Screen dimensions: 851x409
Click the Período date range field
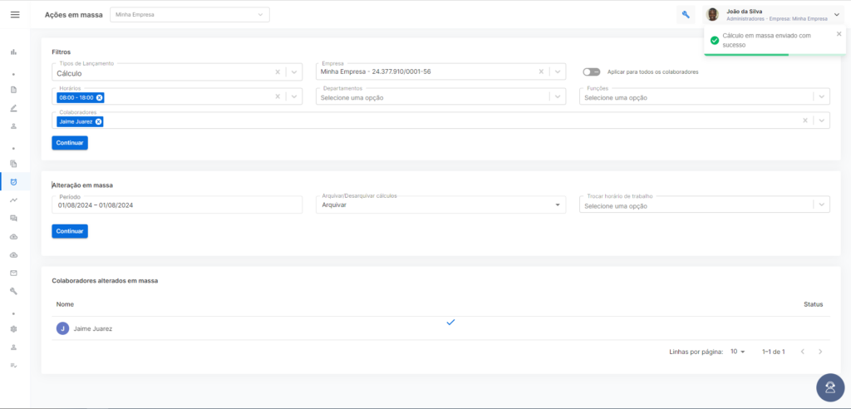(177, 204)
